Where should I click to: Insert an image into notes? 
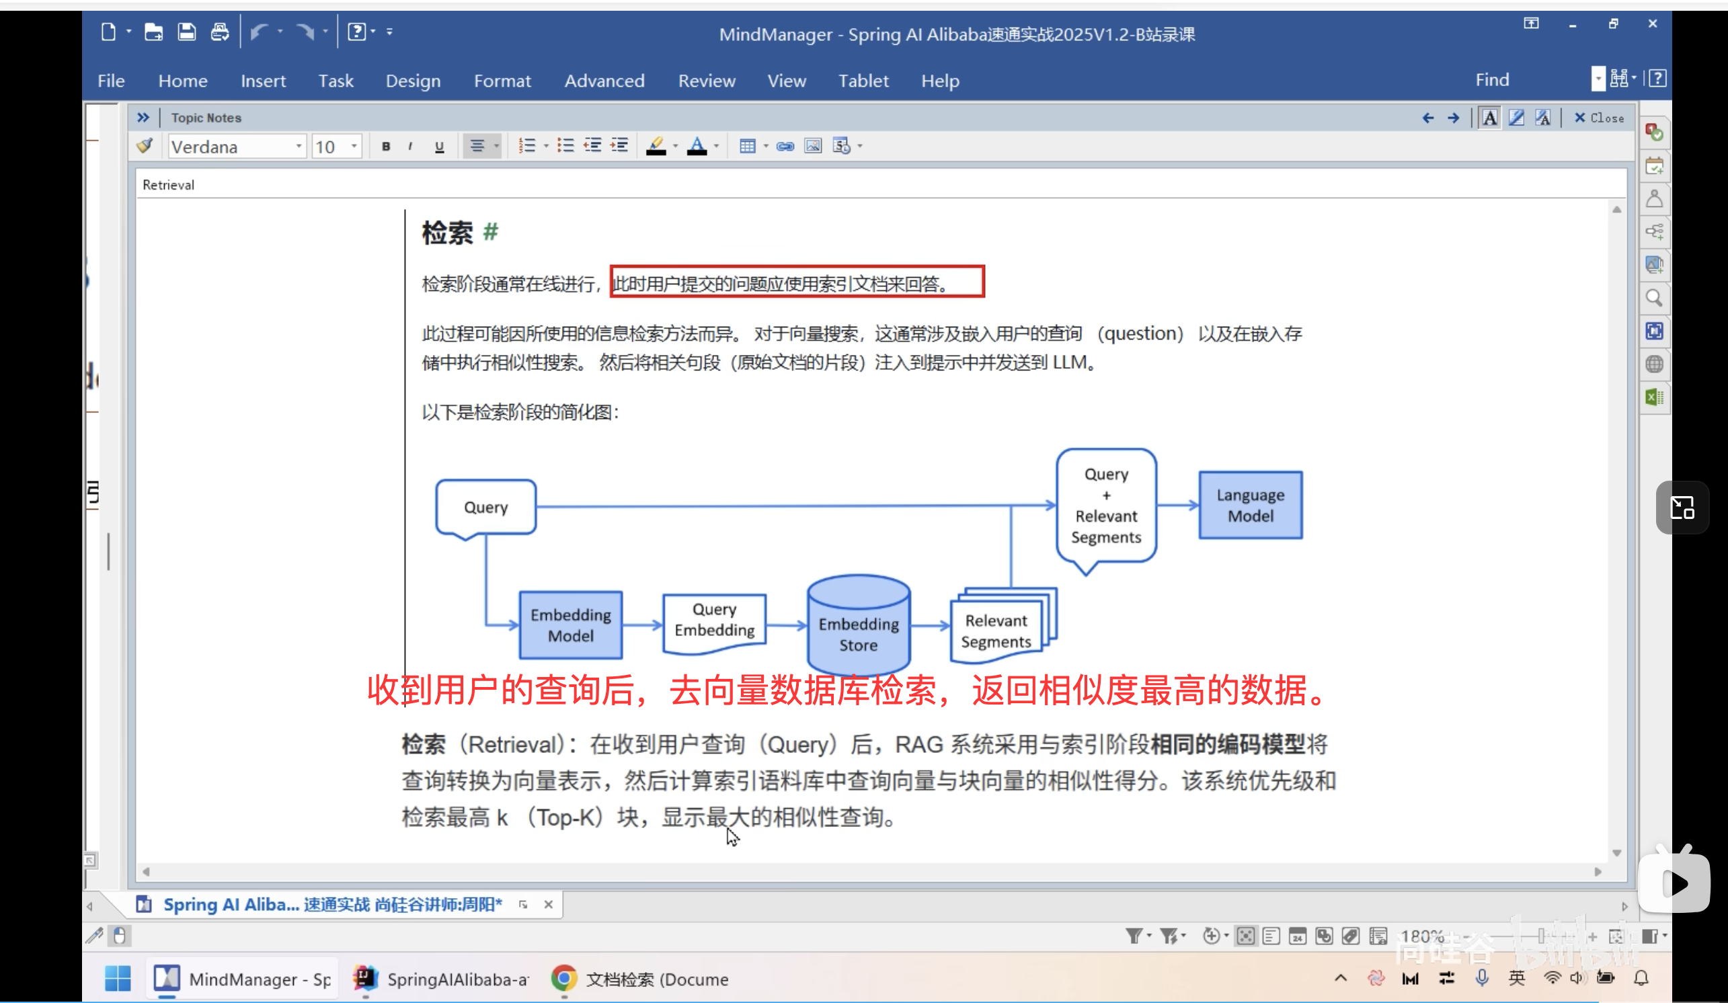[x=813, y=146]
